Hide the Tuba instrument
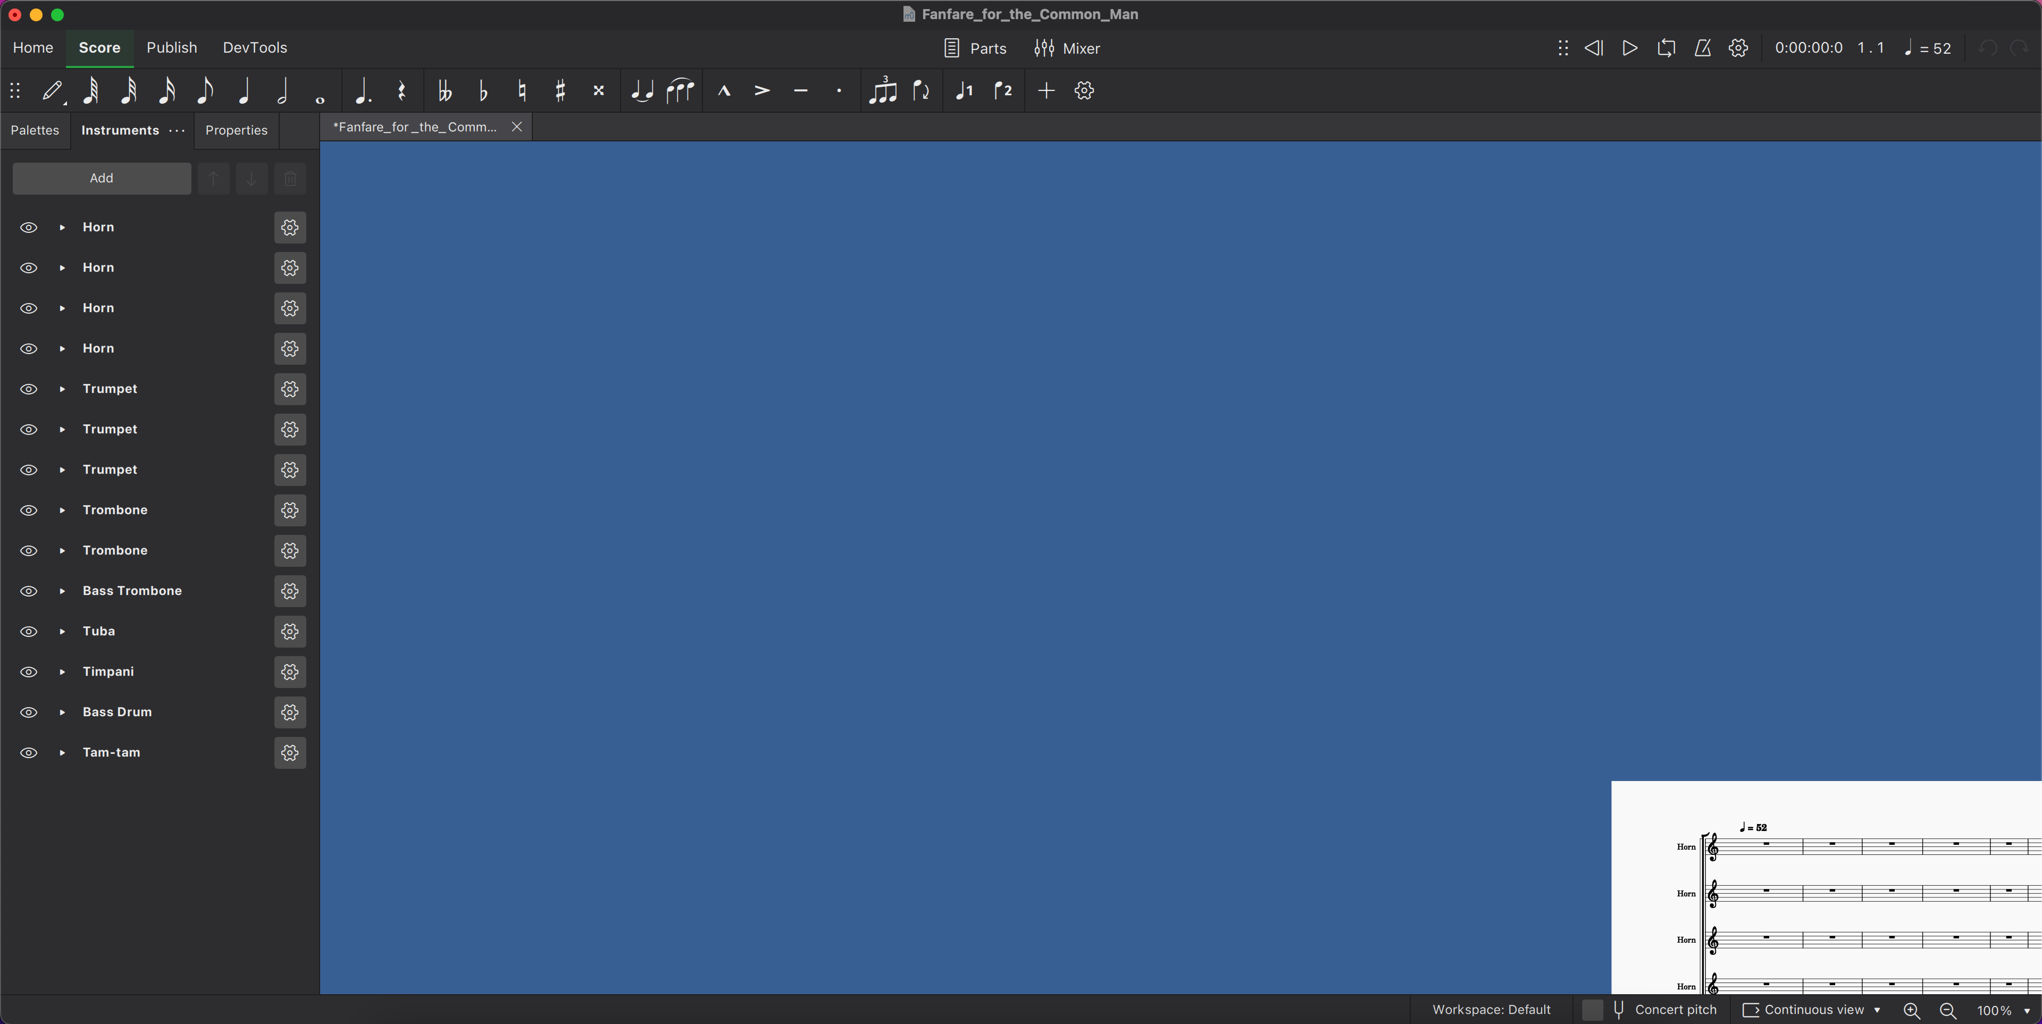2042x1024 pixels. click(x=29, y=631)
